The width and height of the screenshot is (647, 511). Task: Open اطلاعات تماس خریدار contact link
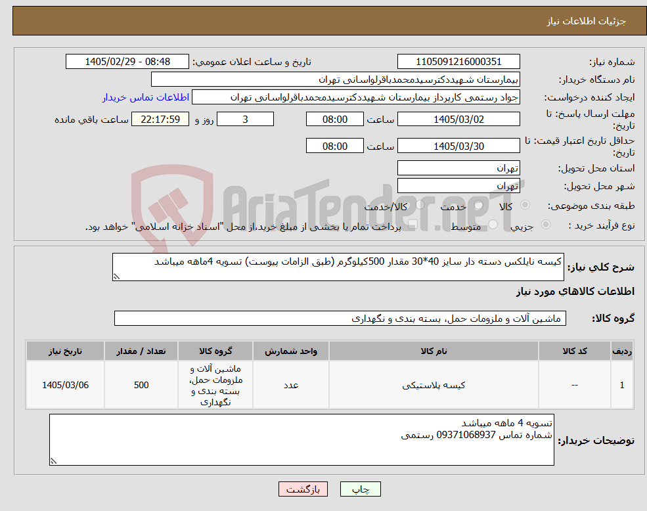pyautogui.click(x=146, y=97)
